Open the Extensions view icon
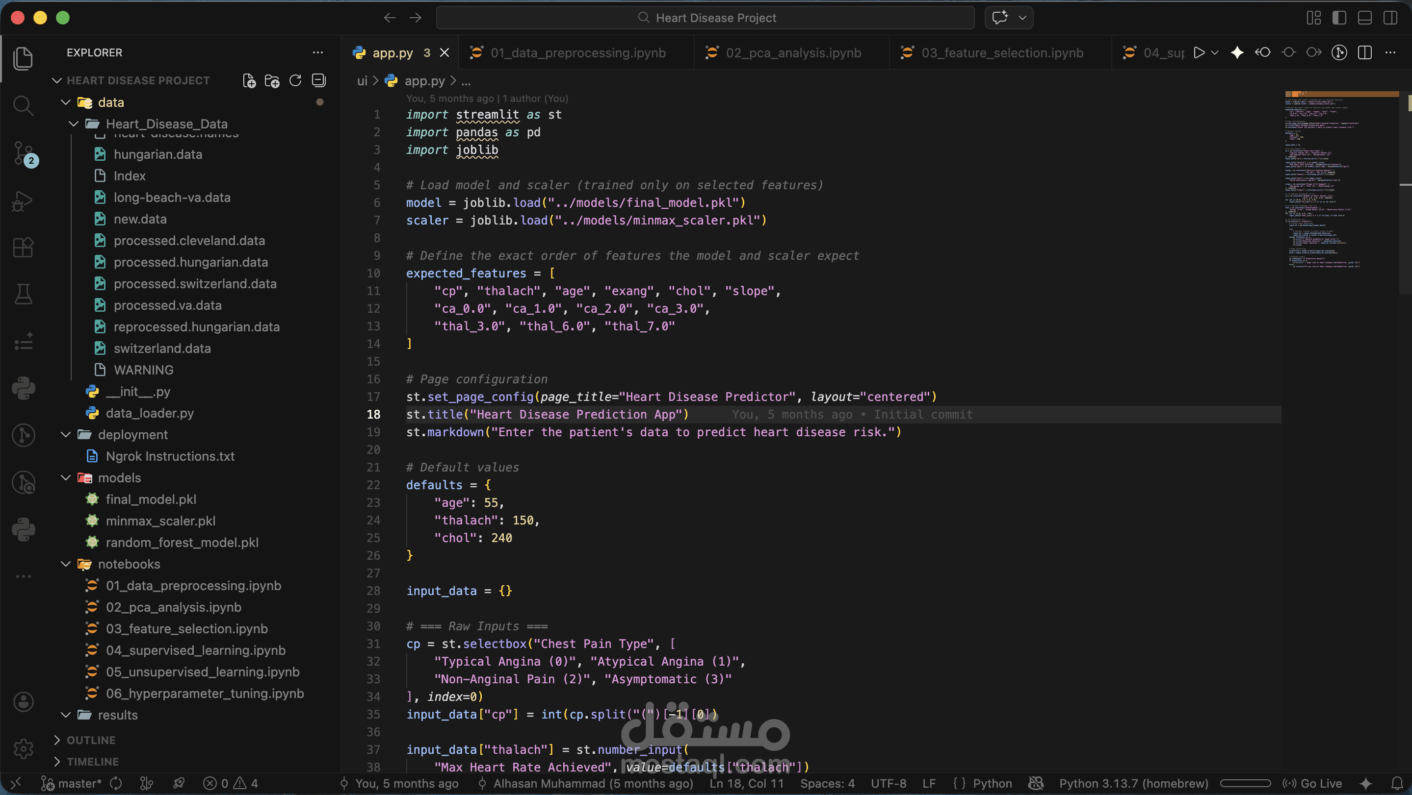Image resolution: width=1412 pixels, height=795 pixels. (x=23, y=248)
